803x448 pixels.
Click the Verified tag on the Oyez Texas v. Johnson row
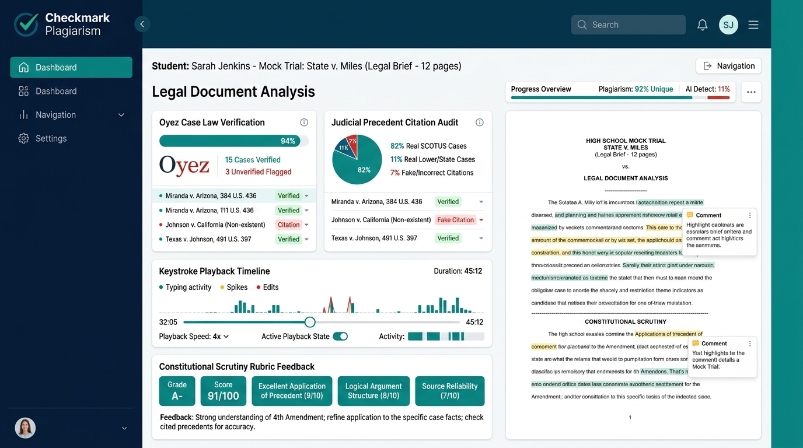pyautogui.click(x=288, y=239)
